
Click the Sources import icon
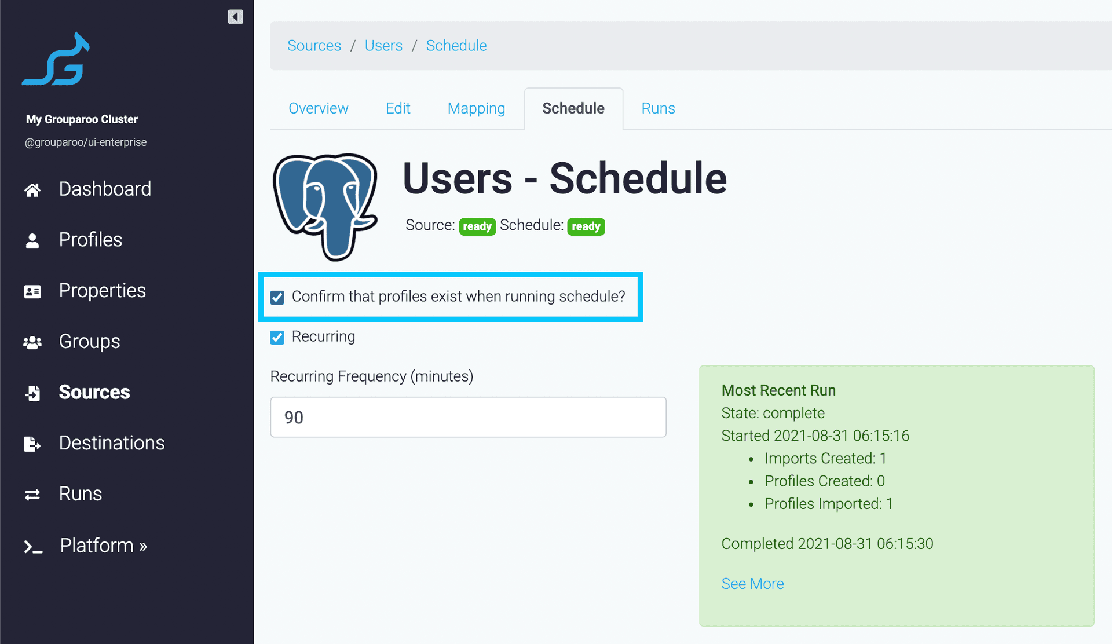tap(32, 393)
